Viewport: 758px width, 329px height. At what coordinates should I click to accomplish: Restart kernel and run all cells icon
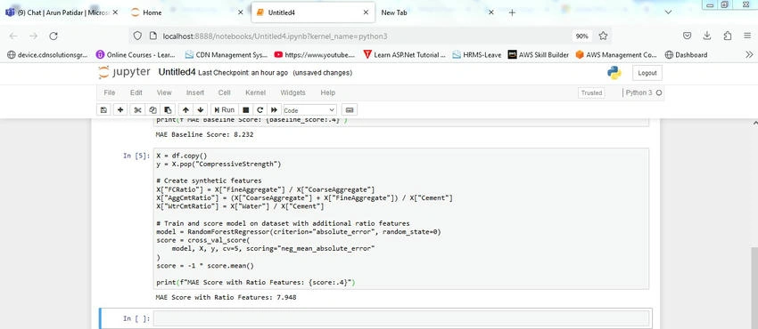click(274, 110)
